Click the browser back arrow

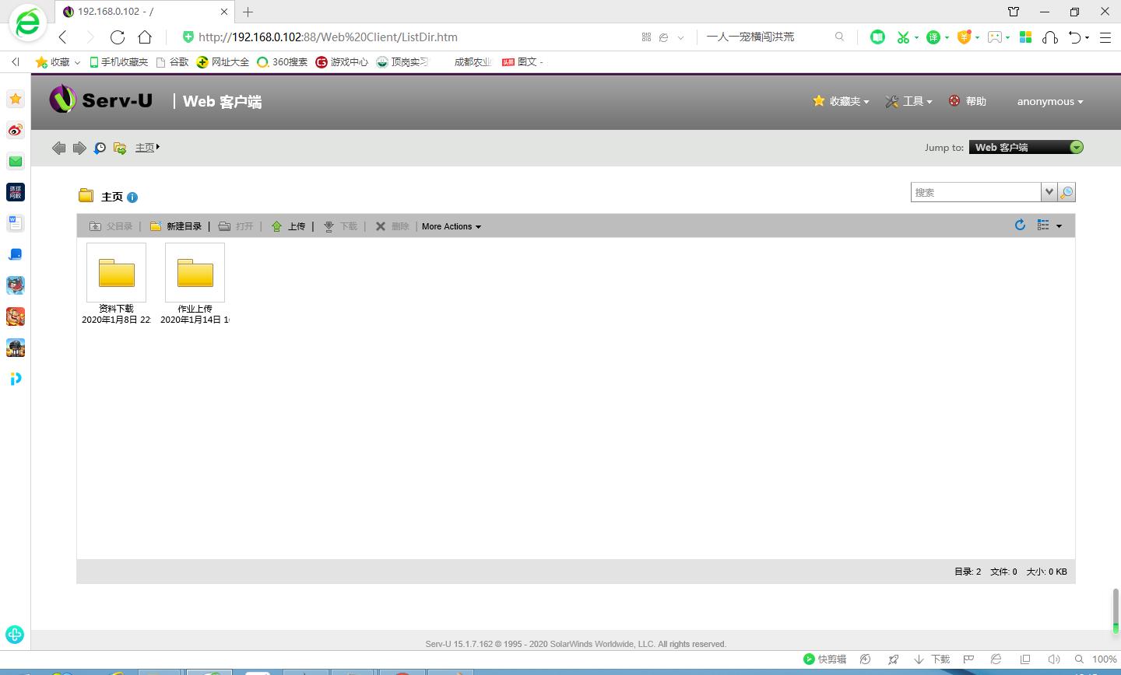tap(63, 37)
